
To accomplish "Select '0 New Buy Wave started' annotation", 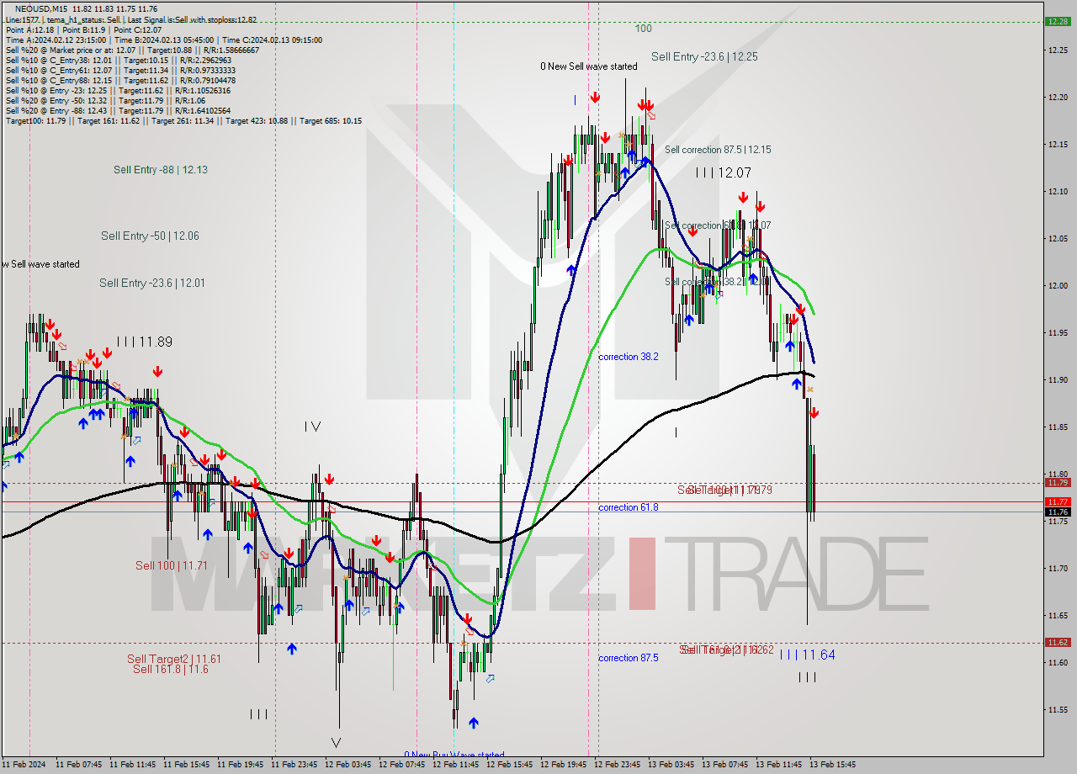I will tap(454, 755).
